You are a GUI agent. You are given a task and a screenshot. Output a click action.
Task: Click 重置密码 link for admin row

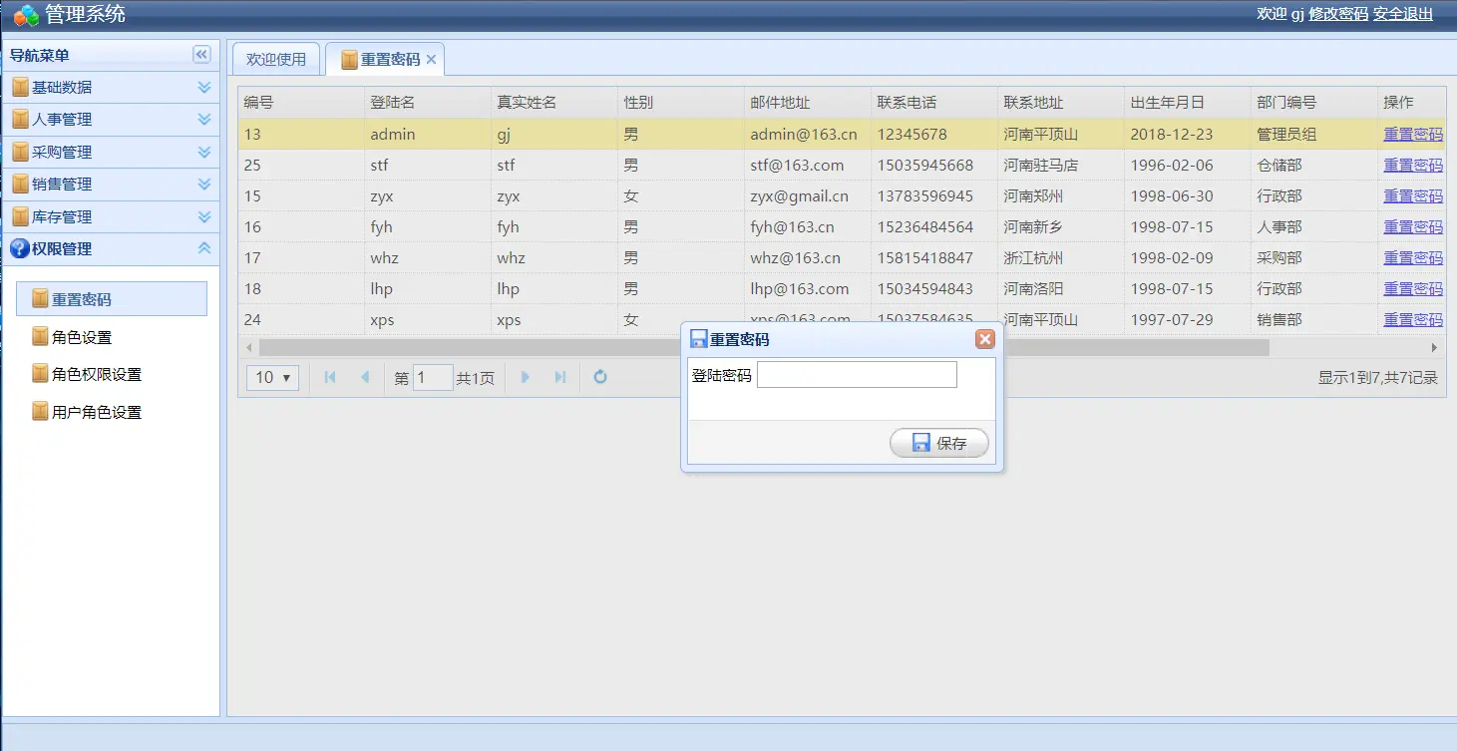point(1413,134)
